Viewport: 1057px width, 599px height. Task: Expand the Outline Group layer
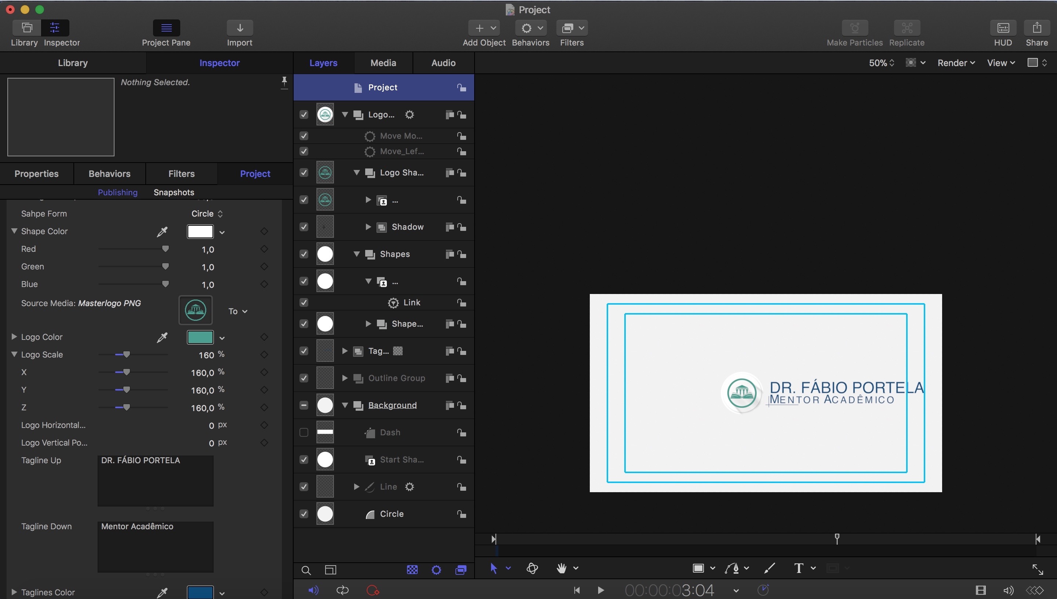pyautogui.click(x=345, y=378)
